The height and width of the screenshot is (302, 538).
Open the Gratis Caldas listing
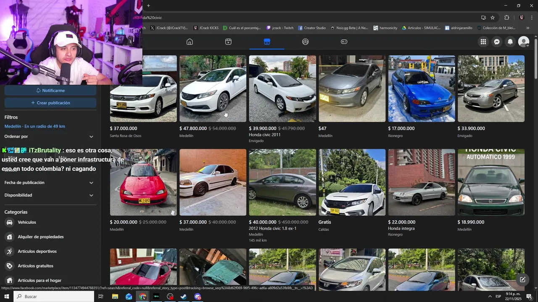352,190
